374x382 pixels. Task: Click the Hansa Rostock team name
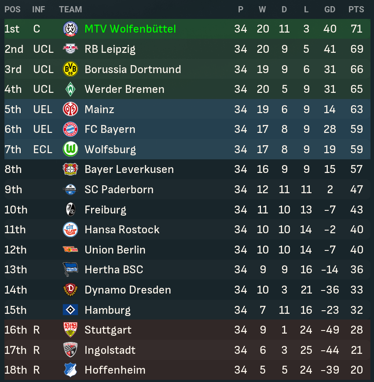[x=122, y=229]
